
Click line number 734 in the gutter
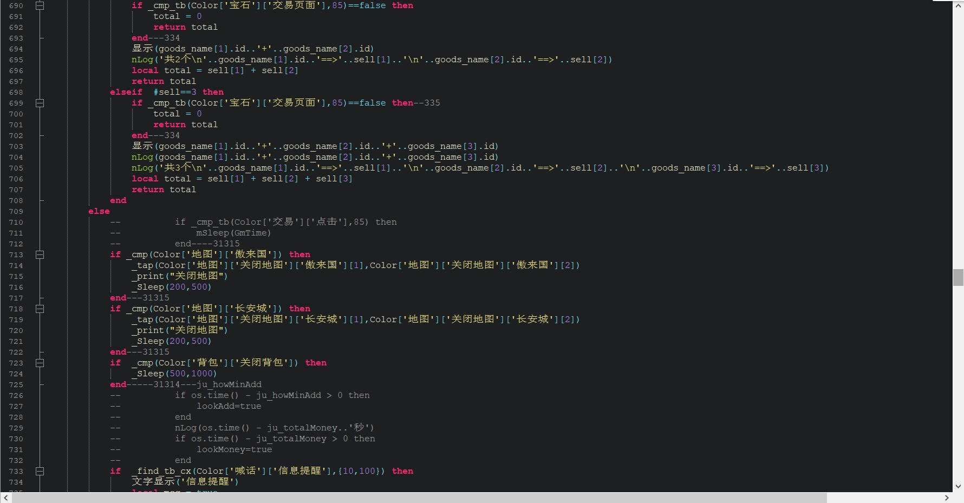pyautogui.click(x=16, y=482)
